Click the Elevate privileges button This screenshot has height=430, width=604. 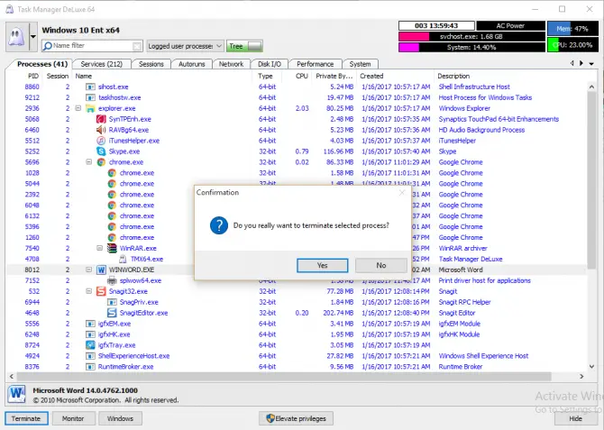(297, 418)
